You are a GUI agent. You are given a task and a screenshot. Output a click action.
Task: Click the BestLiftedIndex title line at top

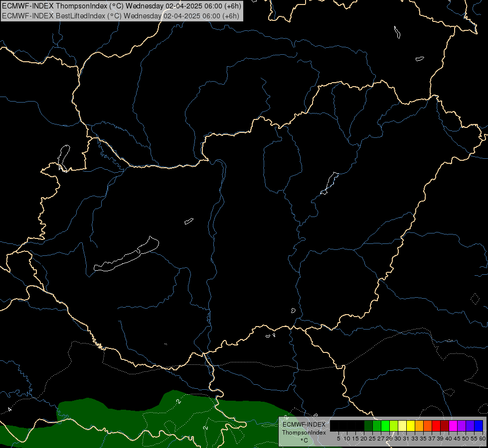[121, 16]
